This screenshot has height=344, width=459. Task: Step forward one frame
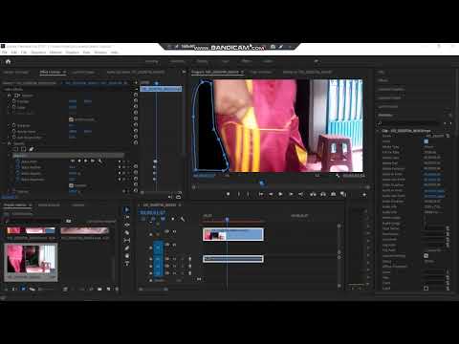(291, 194)
